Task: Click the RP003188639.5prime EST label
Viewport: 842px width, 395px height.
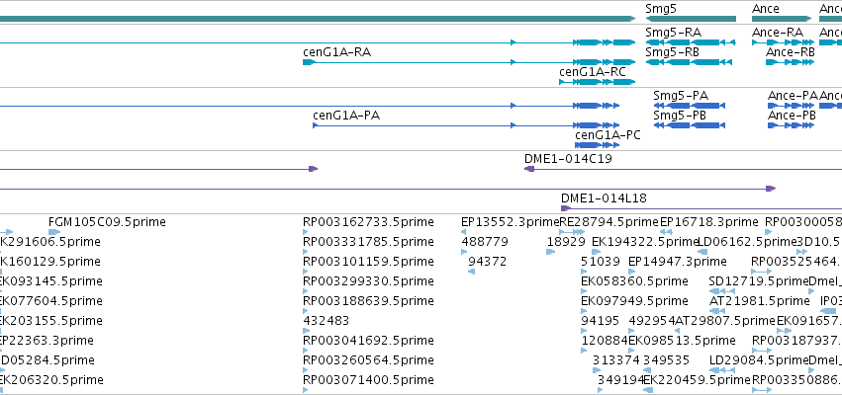Action: pyautogui.click(x=368, y=301)
